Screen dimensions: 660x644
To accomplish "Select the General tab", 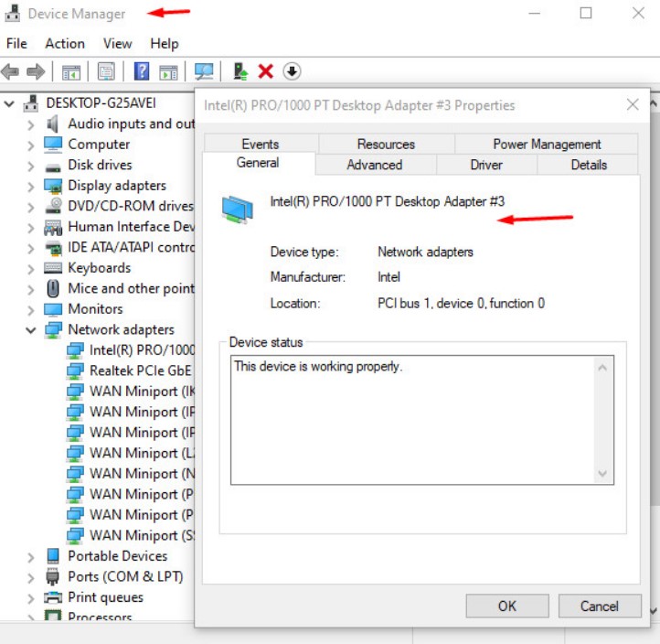I will (258, 163).
